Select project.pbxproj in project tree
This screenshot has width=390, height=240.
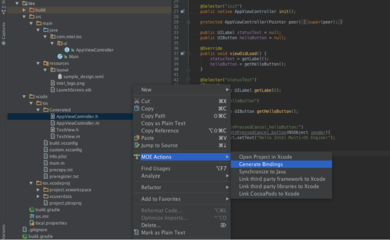pos(65,203)
